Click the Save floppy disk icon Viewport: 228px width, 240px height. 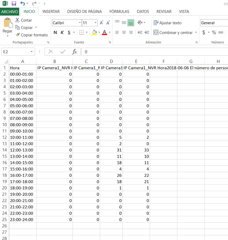click(x=14, y=3)
